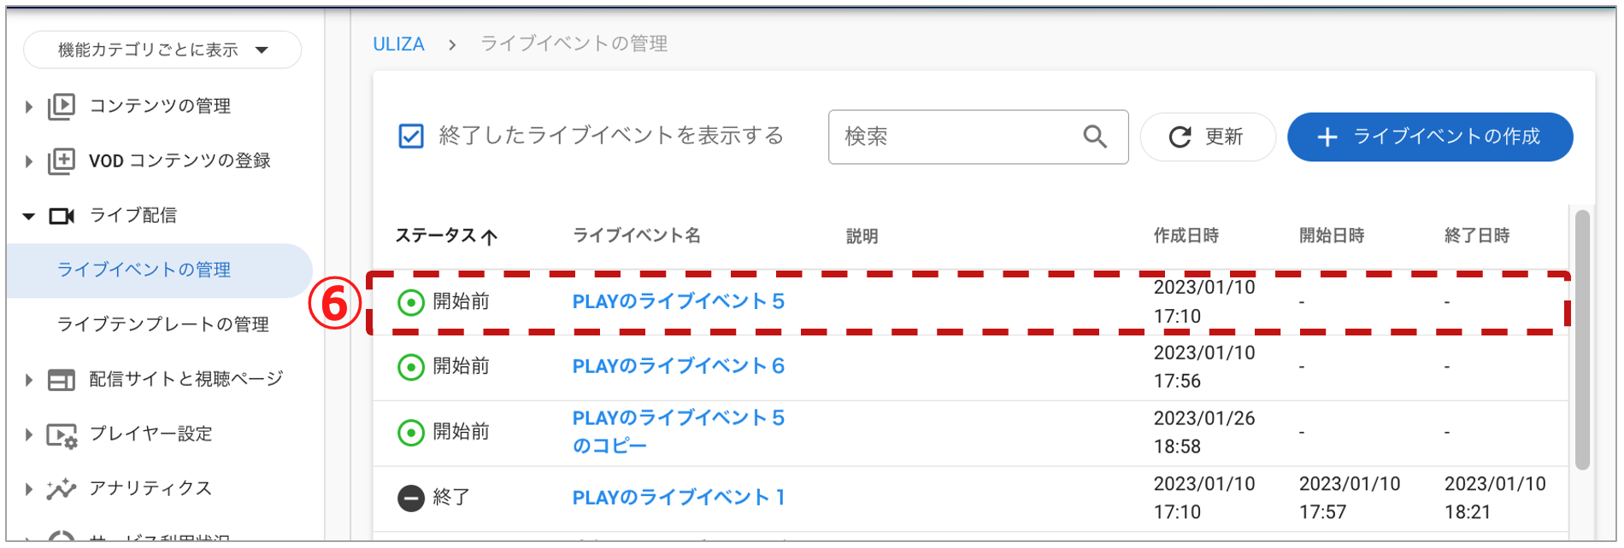Click the 配信サイトと視聴ページ layout icon
This screenshot has width=1624, height=548.
point(62,380)
